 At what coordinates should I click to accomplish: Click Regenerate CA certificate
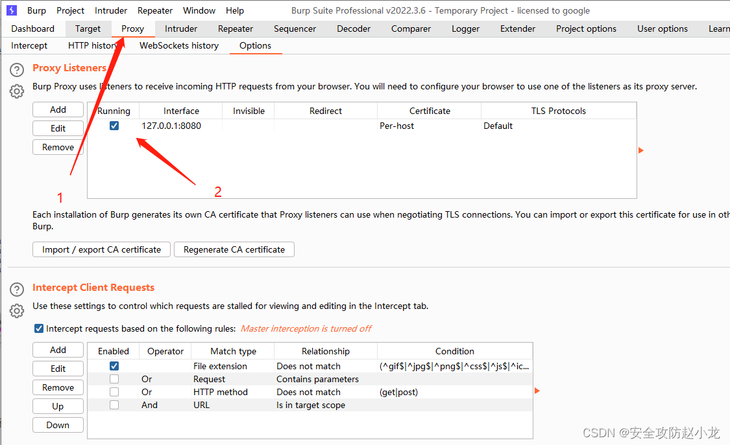(x=234, y=249)
